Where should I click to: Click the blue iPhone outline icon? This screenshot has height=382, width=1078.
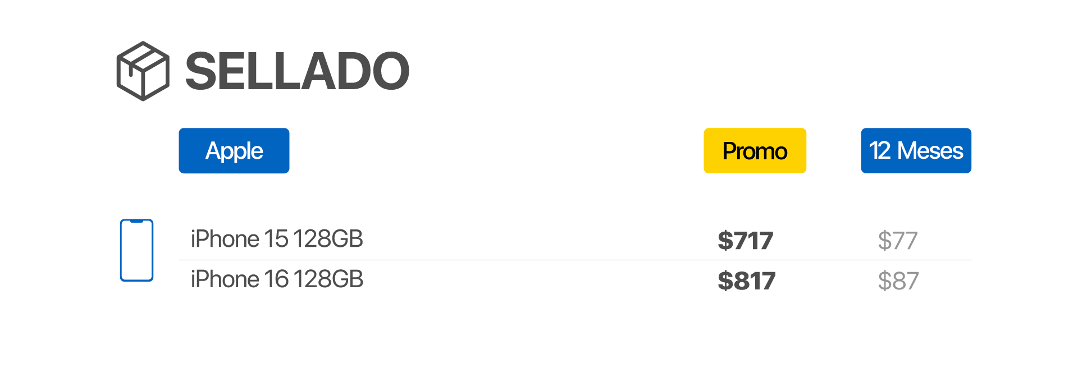136,250
